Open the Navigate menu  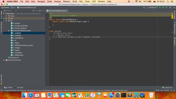coord(41,1)
